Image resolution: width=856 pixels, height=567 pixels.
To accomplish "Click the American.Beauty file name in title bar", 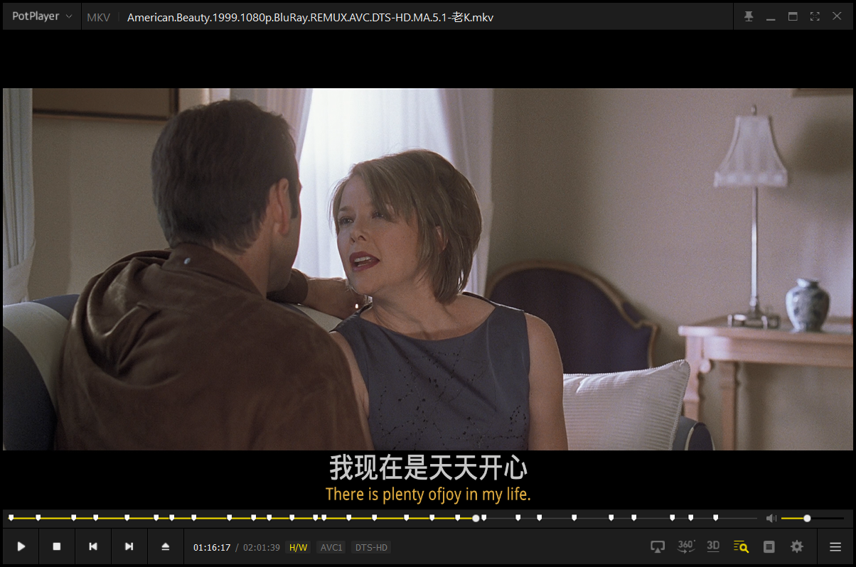I will click(x=310, y=17).
